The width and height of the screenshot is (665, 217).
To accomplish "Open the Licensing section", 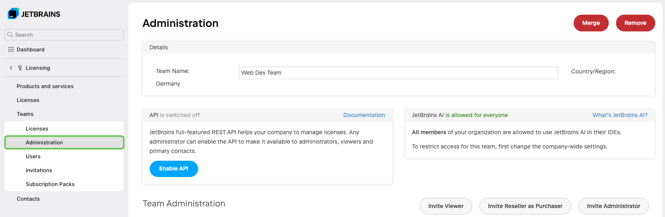I will pos(38,68).
